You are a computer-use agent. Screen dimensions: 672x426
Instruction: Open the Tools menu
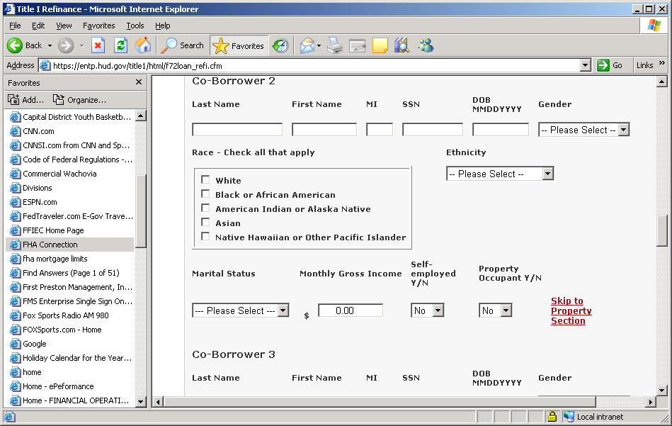(x=135, y=26)
